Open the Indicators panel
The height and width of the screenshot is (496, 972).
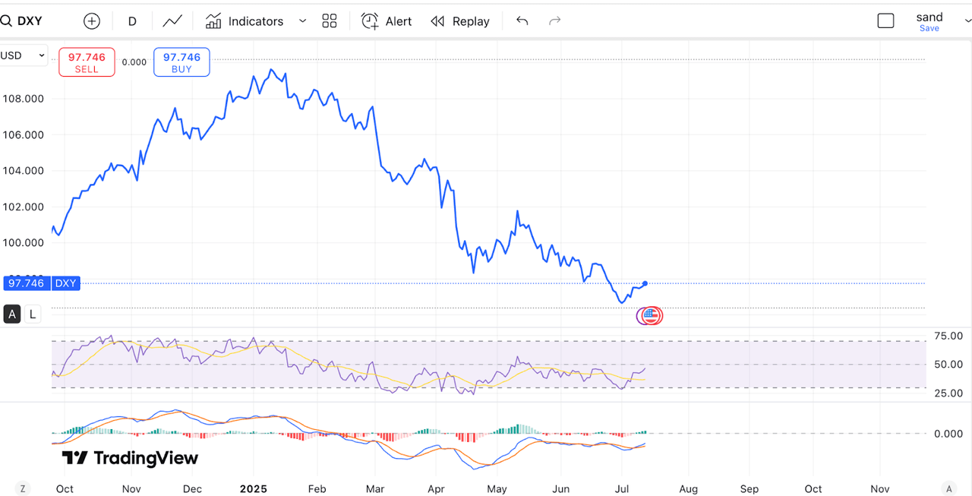point(245,21)
